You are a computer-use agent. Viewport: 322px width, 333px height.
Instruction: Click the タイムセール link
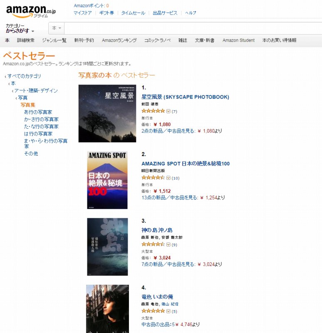133,13
